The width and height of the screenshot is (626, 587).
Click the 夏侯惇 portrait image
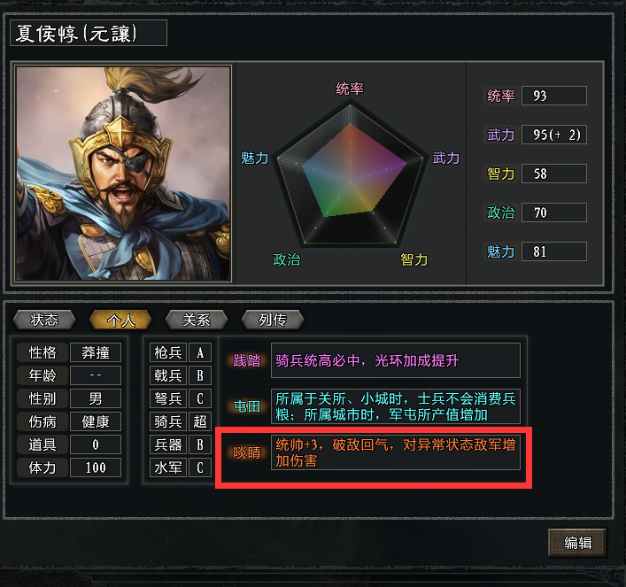tap(123, 174)
